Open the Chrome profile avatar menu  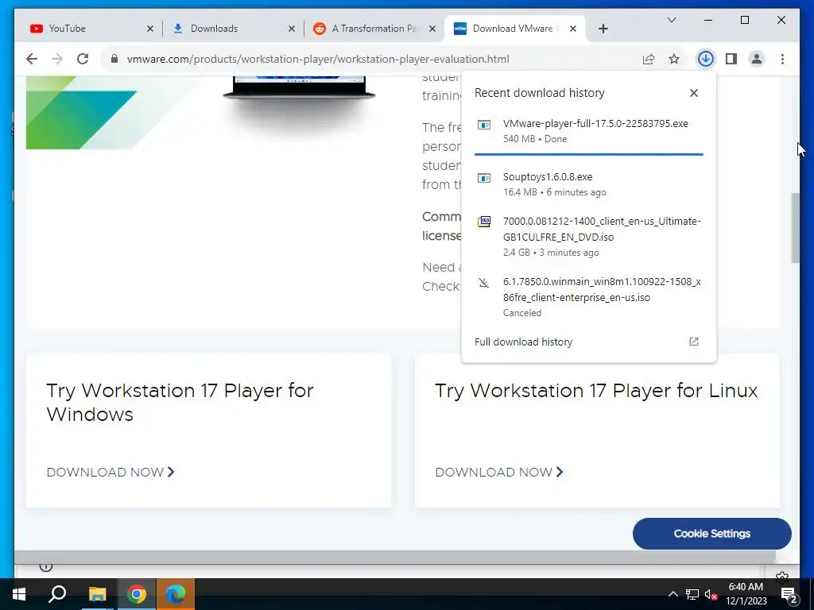tap(757, 59)
